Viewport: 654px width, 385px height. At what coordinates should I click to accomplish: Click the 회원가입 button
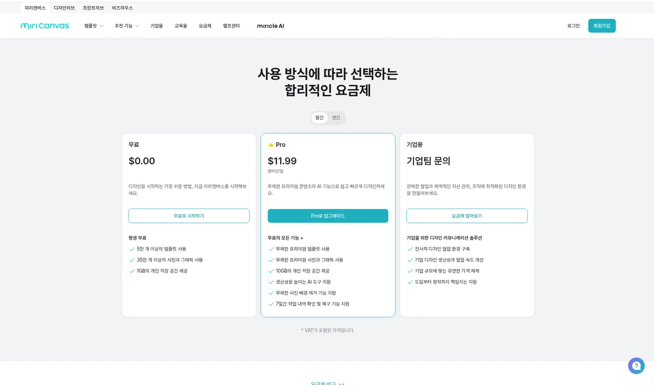click(602, 26)
